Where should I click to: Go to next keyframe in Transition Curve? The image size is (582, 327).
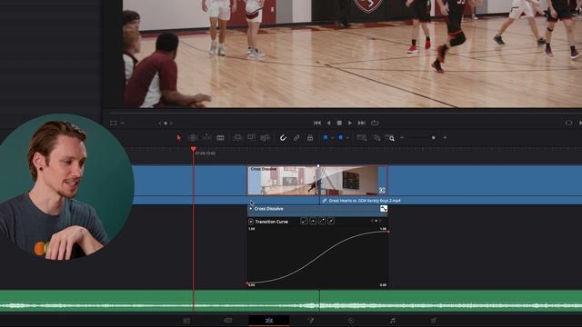380,221
